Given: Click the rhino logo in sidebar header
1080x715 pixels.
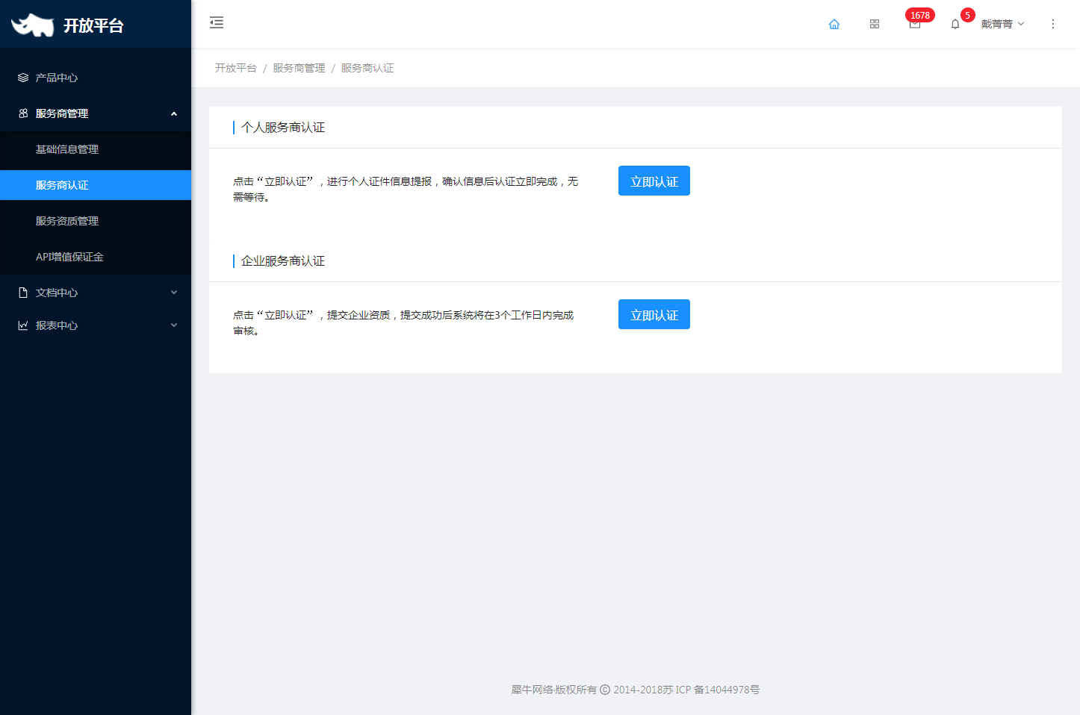Looking at the screenshot, I should click(33, 25).
